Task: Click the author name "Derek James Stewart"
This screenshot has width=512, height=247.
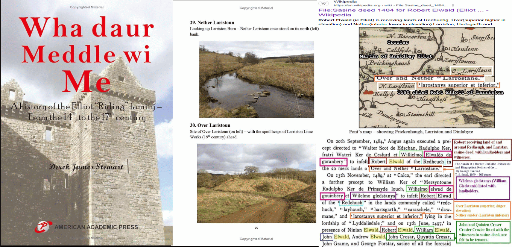Action: tap(86, 167)
